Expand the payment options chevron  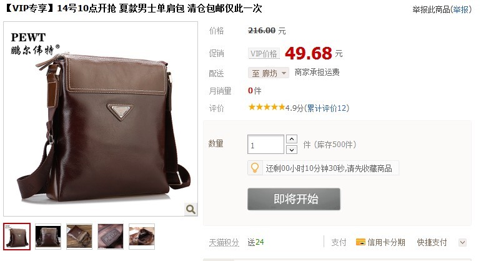462,242
